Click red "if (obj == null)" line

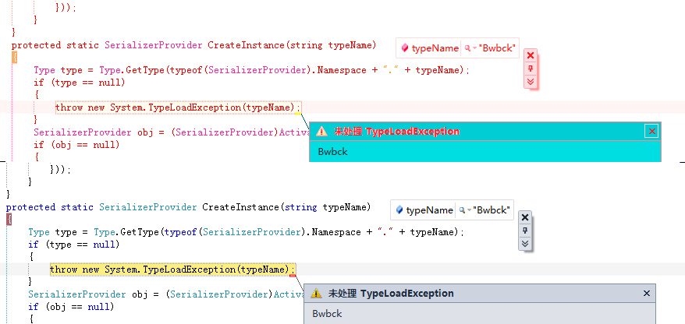76,145
